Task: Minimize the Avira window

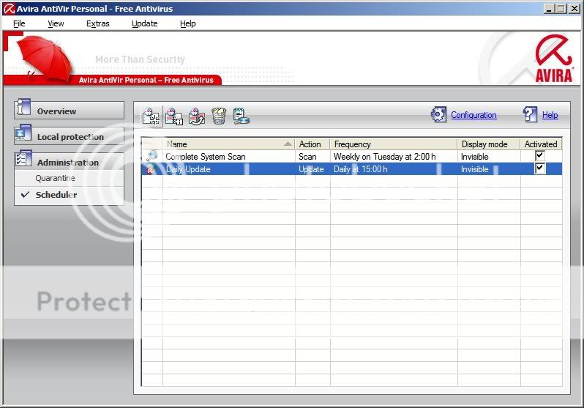Action: coord(548,9)
